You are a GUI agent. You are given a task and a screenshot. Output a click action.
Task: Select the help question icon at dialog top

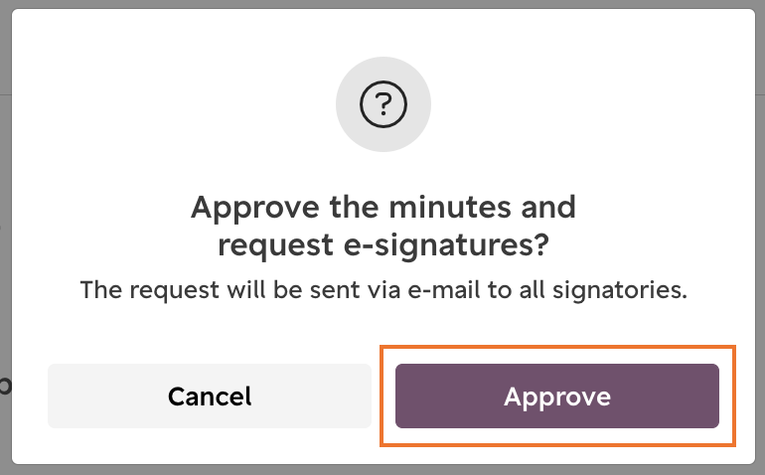click(x=383, y=104)
